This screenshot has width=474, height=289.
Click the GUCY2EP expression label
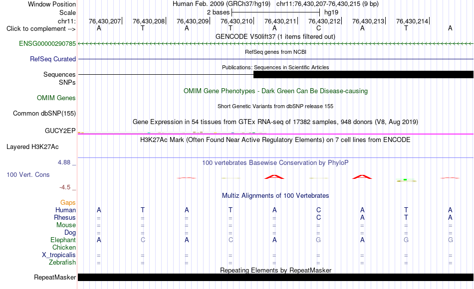[60, 131]
